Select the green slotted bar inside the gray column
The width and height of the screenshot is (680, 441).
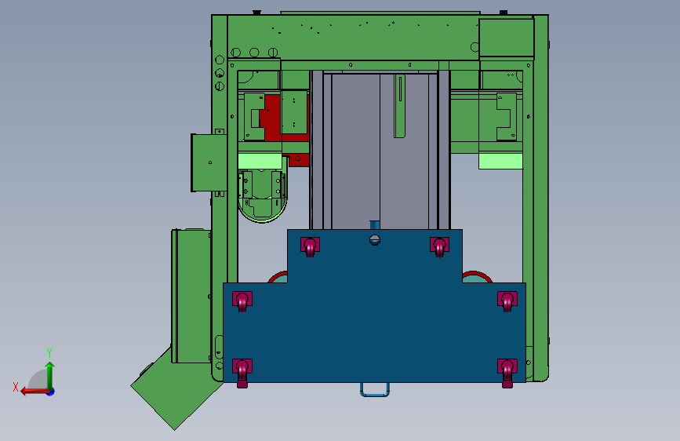coord(399,106)
